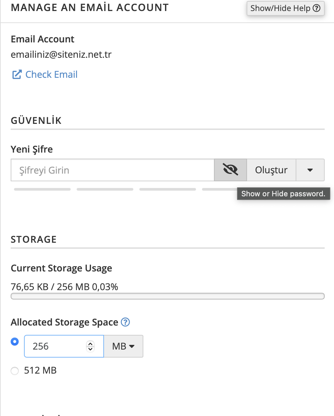Open the Check Email link
This screenshot has width=334, height=416.
pos(51,74)
